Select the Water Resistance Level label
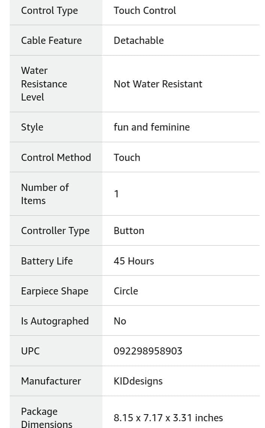This screenshot has width=265, height=428. [44, 84]
